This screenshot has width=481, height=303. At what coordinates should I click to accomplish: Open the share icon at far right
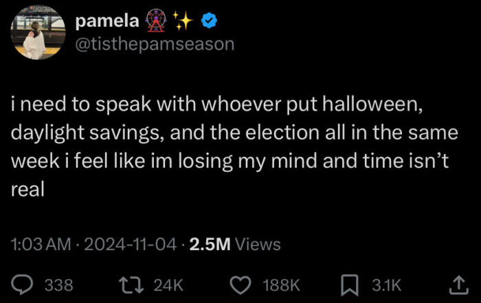click(x=457, y=283)
